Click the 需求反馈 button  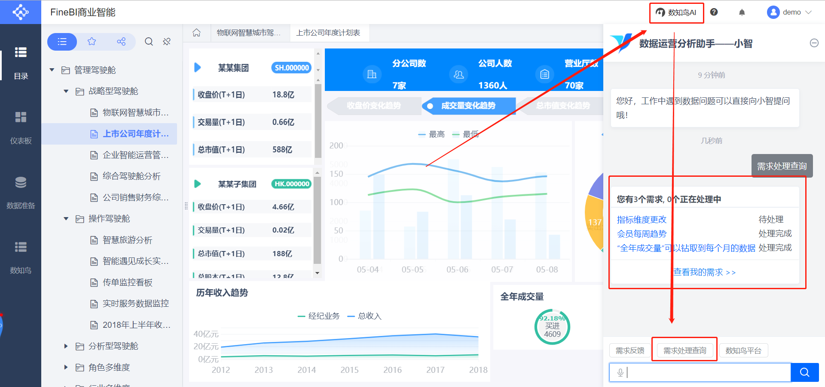tap(630, 351)
